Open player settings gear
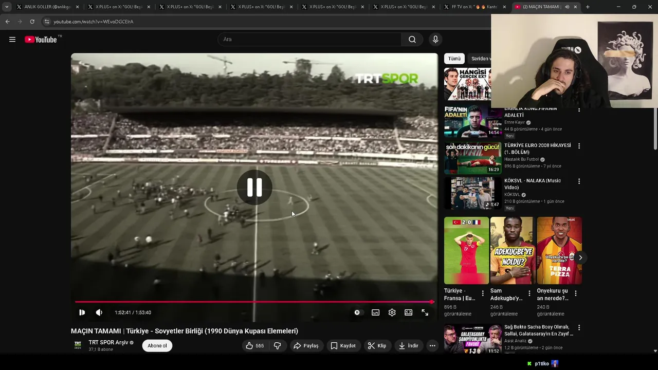This screenshot has height=370, width=658. click(392, 312)
